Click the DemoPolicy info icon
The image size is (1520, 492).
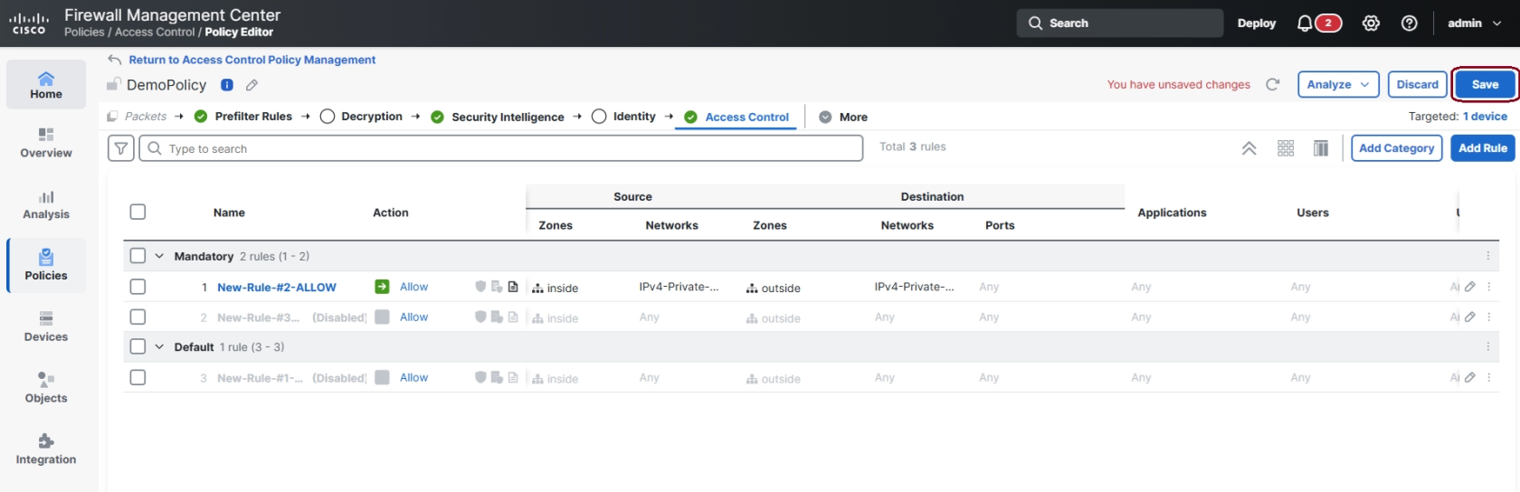227,85
